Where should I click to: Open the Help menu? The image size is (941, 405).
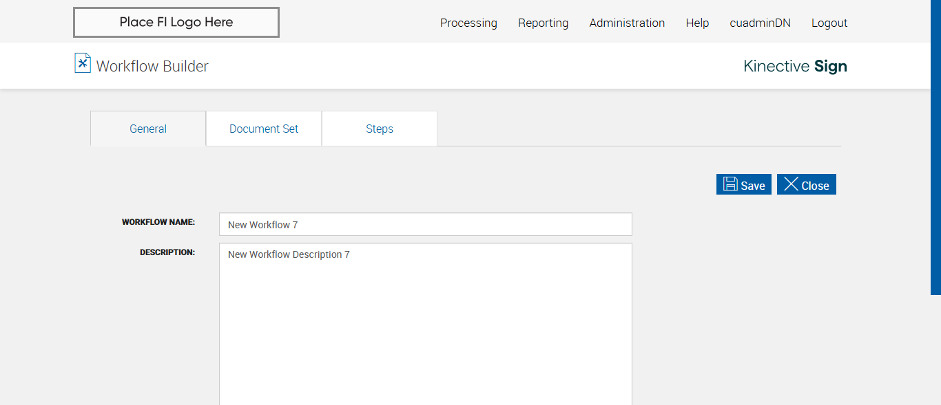pyautogui.click(x=697, y=23)
